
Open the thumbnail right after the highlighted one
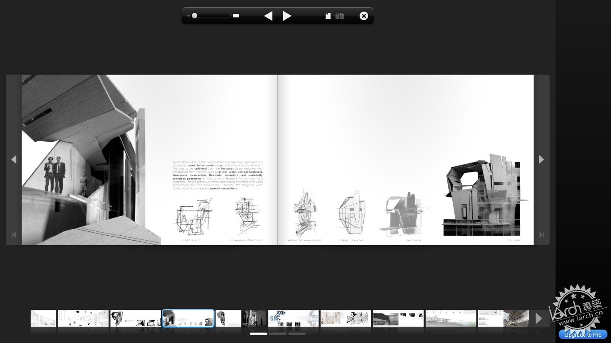pos(241,318)
